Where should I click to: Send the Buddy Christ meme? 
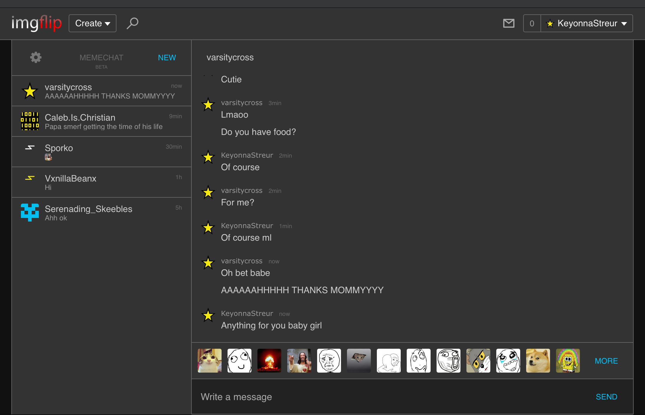299,361
